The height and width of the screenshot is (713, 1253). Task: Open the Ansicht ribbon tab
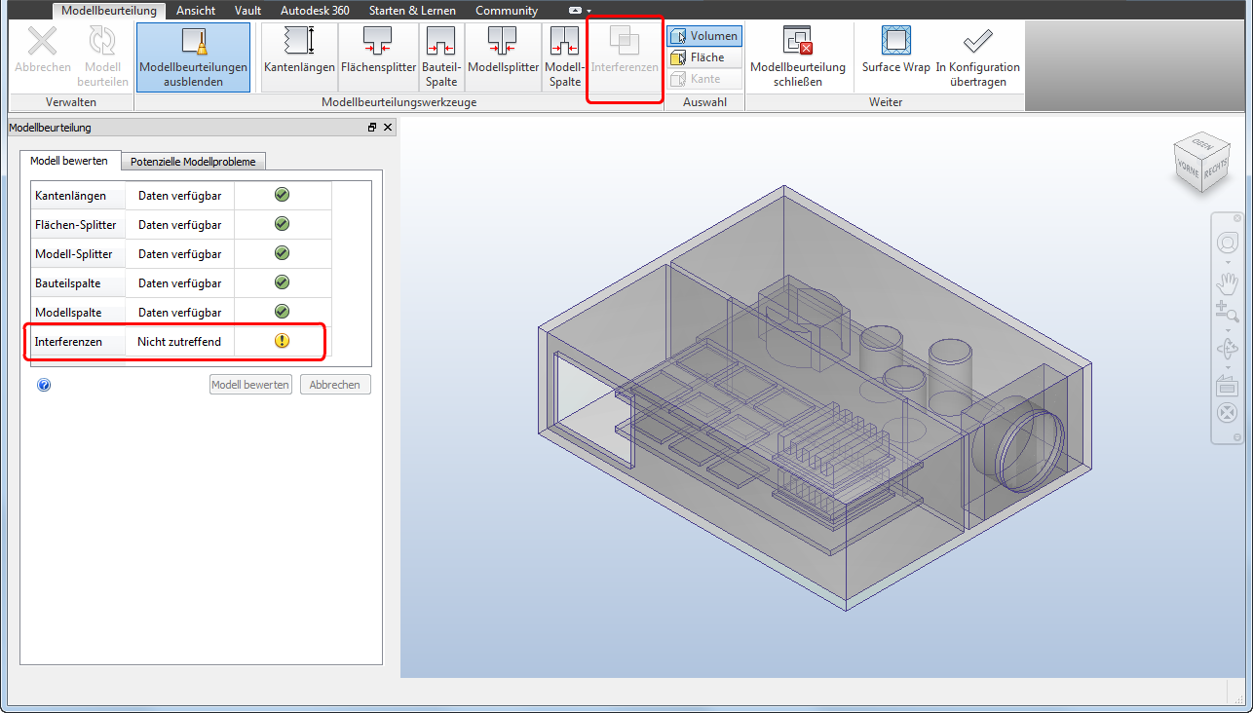[196, 11]
